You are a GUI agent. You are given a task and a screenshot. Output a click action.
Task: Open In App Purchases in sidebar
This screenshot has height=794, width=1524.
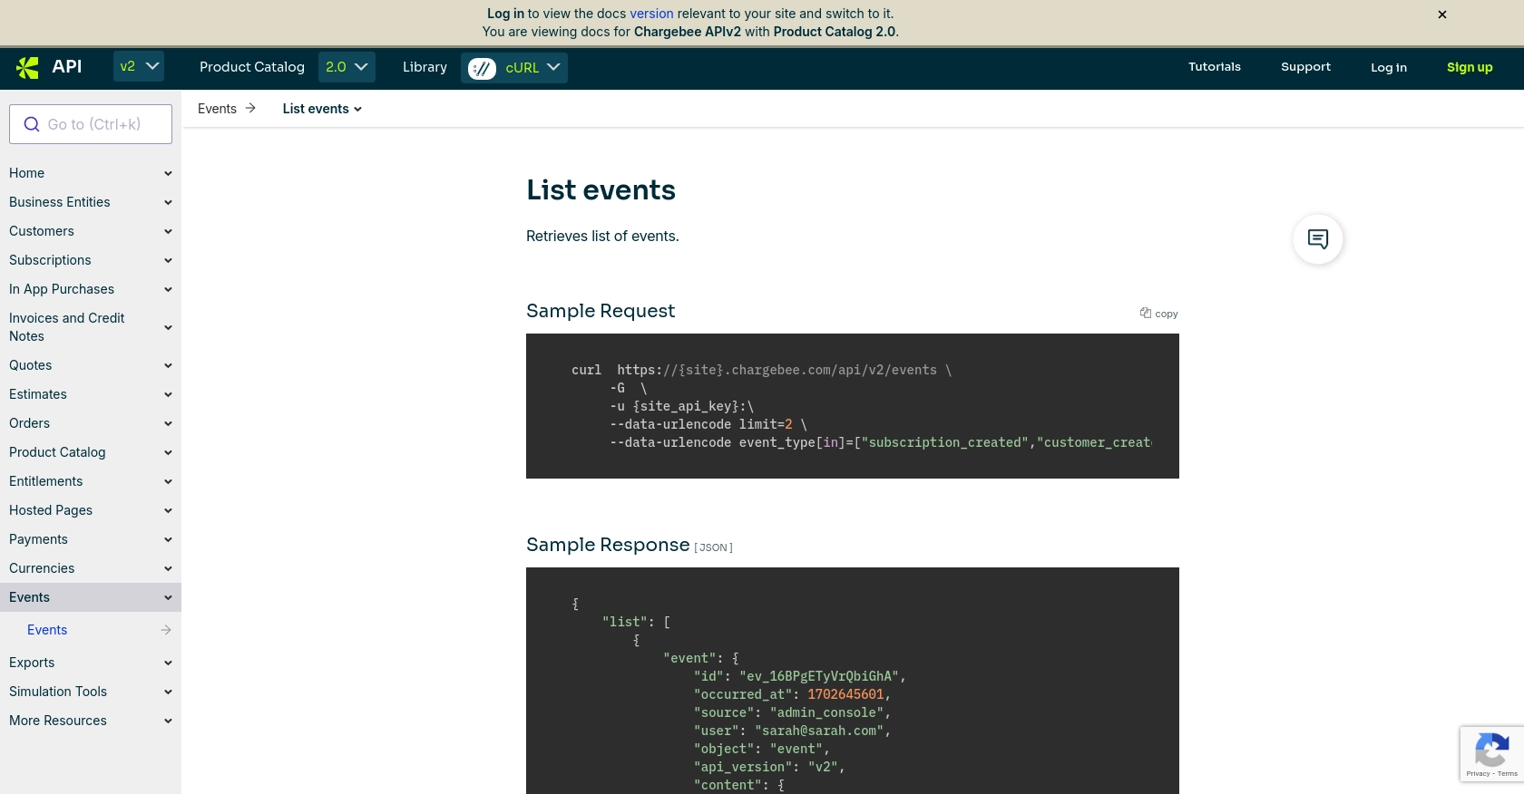[x=62, y=289]
